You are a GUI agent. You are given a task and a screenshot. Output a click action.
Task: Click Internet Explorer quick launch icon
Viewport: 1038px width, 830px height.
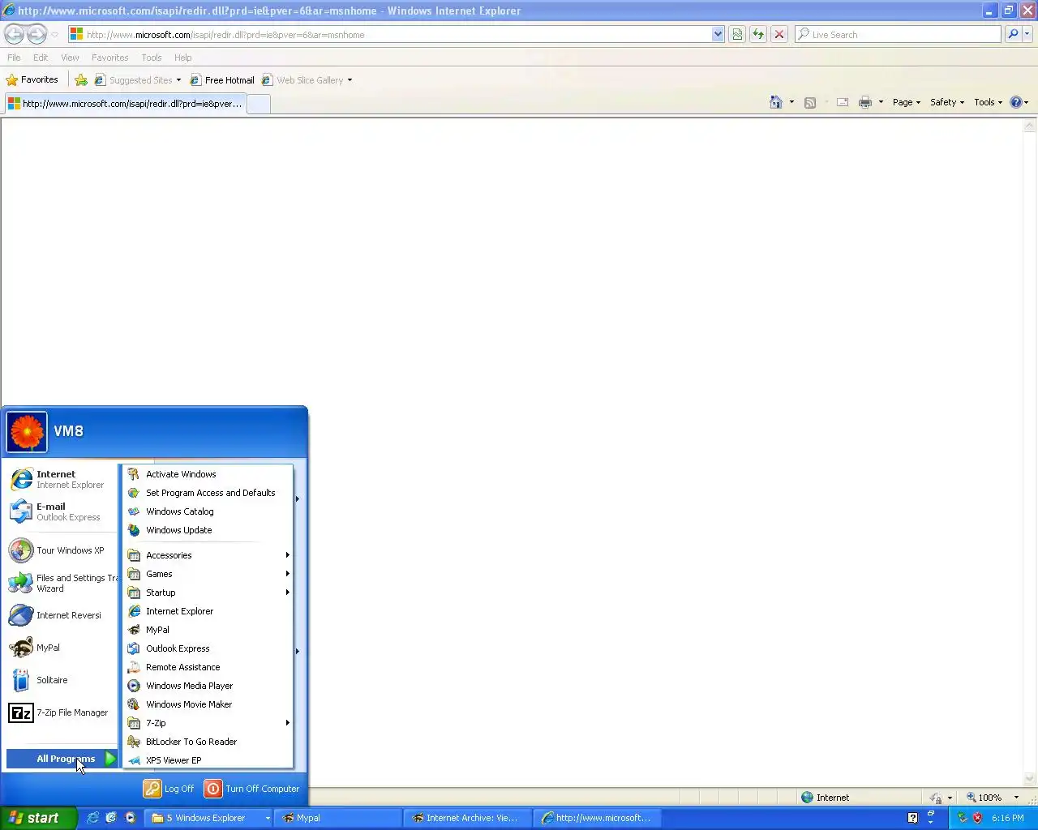tap(92, 818)
